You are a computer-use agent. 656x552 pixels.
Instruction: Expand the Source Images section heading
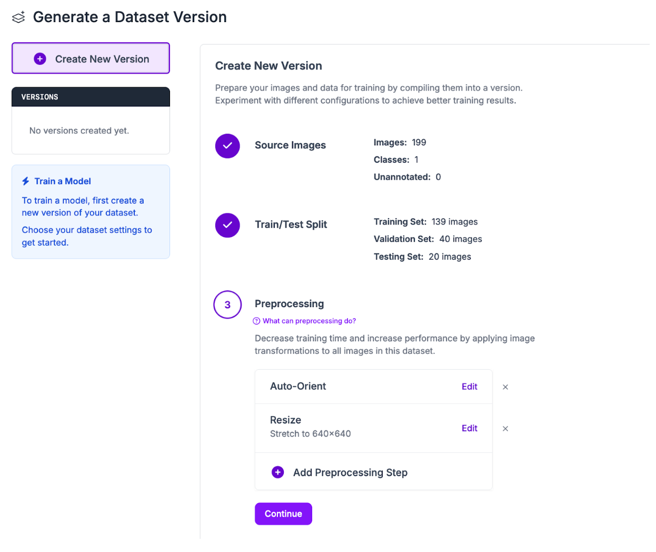(x=290, y=145)
